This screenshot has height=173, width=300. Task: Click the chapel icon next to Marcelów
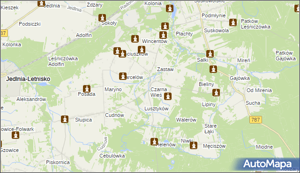coord(123,76)
